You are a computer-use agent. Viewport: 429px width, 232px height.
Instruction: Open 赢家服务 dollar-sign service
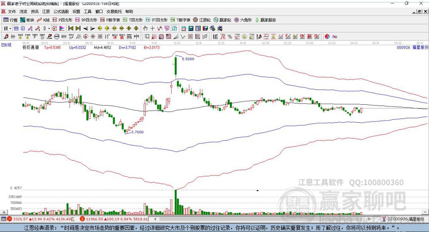(265, 20)
